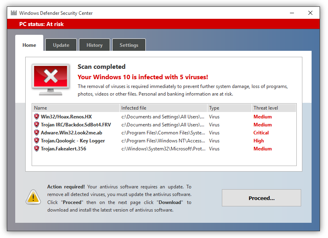Sort by the Type column header
Viewport: 328px width, 238px height.
(229, 108)
